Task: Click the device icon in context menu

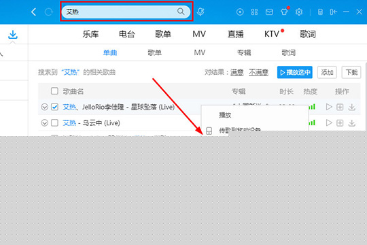Action: [209, 131]
